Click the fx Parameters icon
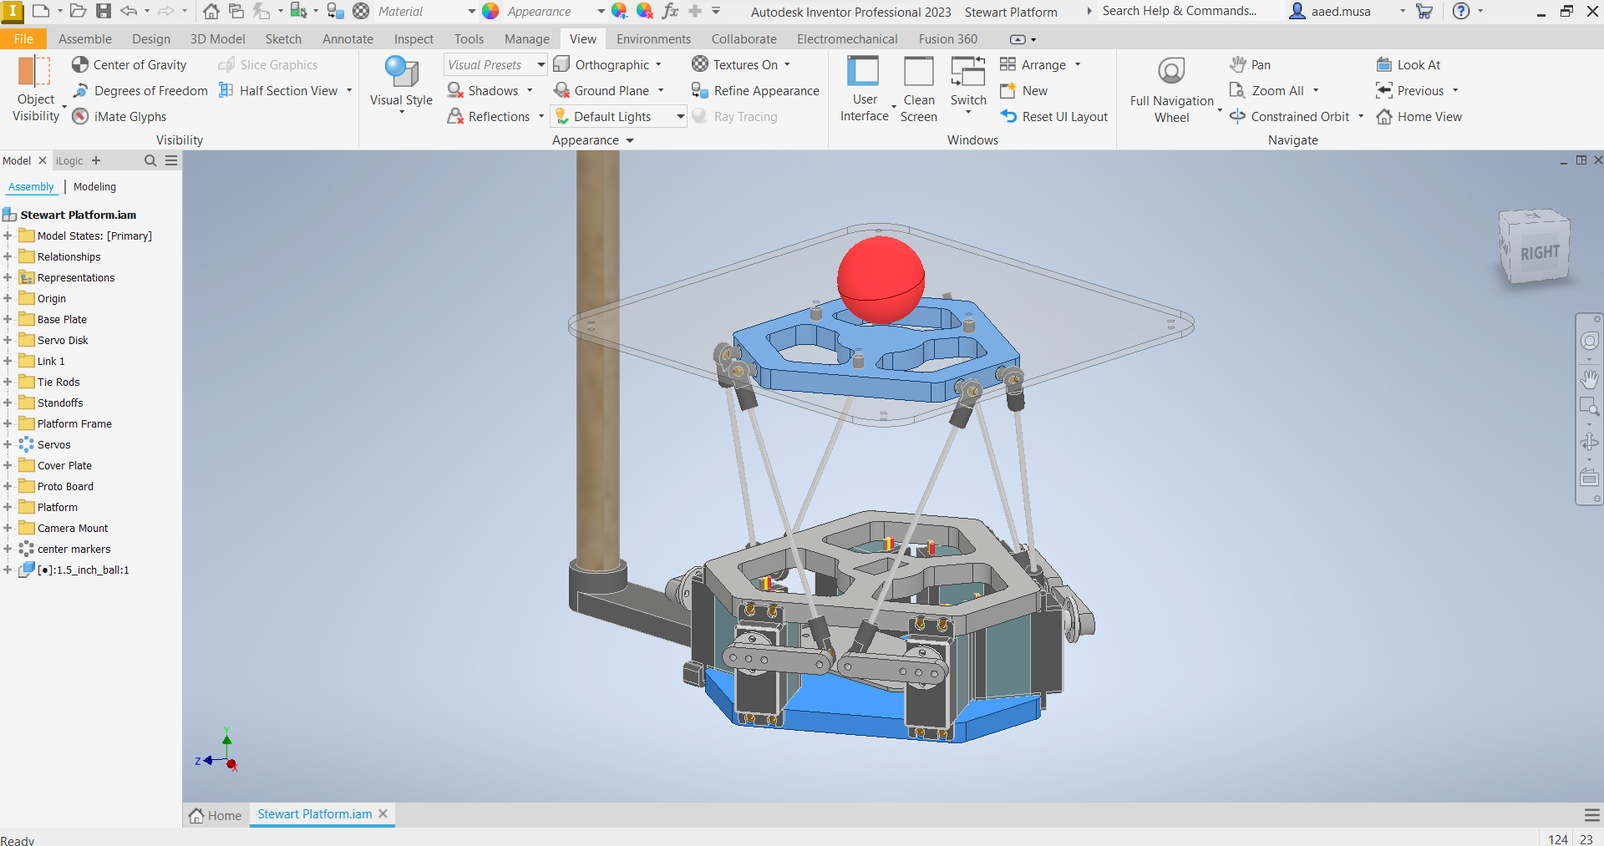This screenshot has width=1604, height=846. point(670,12)
